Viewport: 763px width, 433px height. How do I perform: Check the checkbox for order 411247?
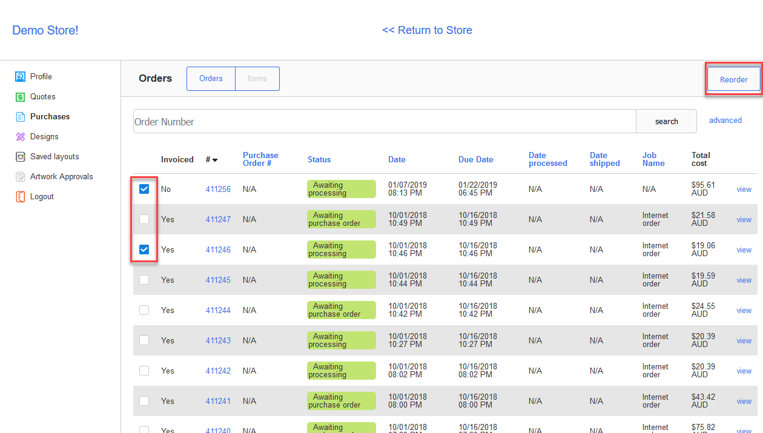click(x=144, y=219)
